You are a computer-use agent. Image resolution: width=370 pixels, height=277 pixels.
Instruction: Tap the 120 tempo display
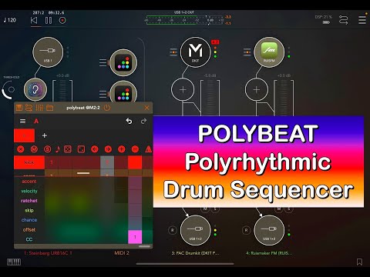10,20
